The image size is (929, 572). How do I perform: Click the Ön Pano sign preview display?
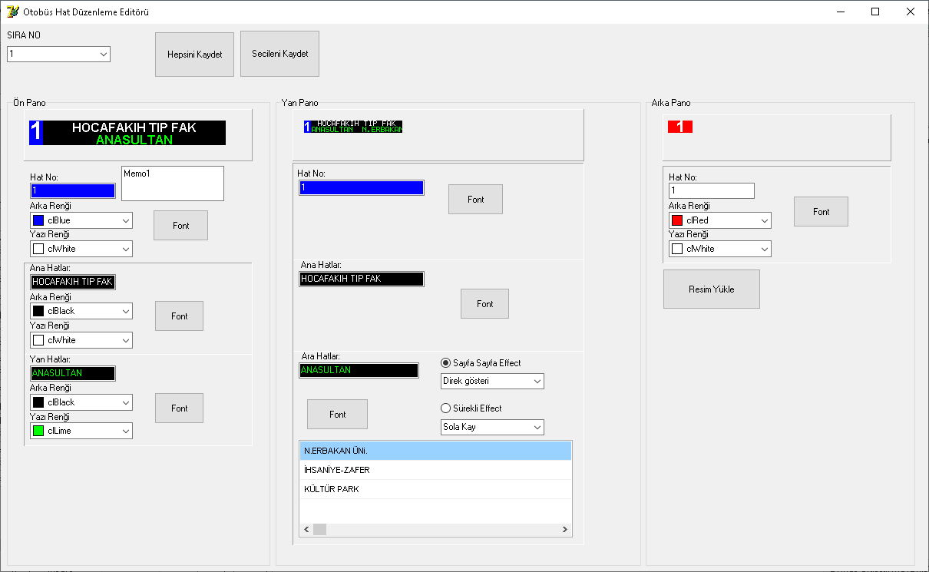tap(127, 133)
